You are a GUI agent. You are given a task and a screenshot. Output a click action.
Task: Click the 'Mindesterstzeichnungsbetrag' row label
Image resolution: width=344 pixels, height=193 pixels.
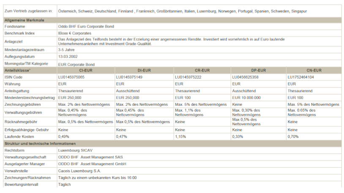[30, 98]
